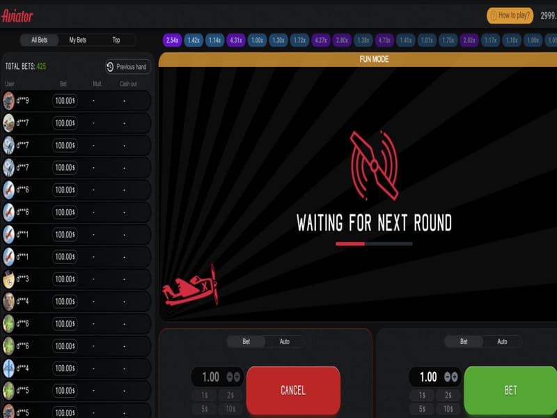
Task: Click the 100.00$ bet of d***9
Action: [x=65, y=100]
